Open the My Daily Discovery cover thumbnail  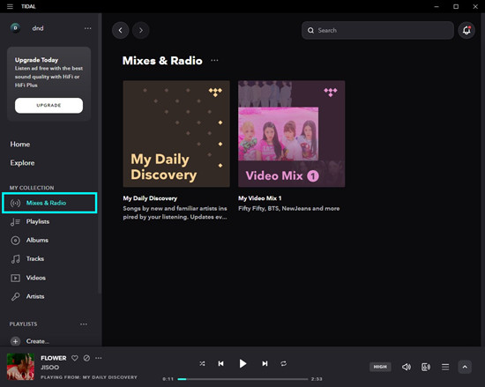pyautogui.click(x=176, y=134)
